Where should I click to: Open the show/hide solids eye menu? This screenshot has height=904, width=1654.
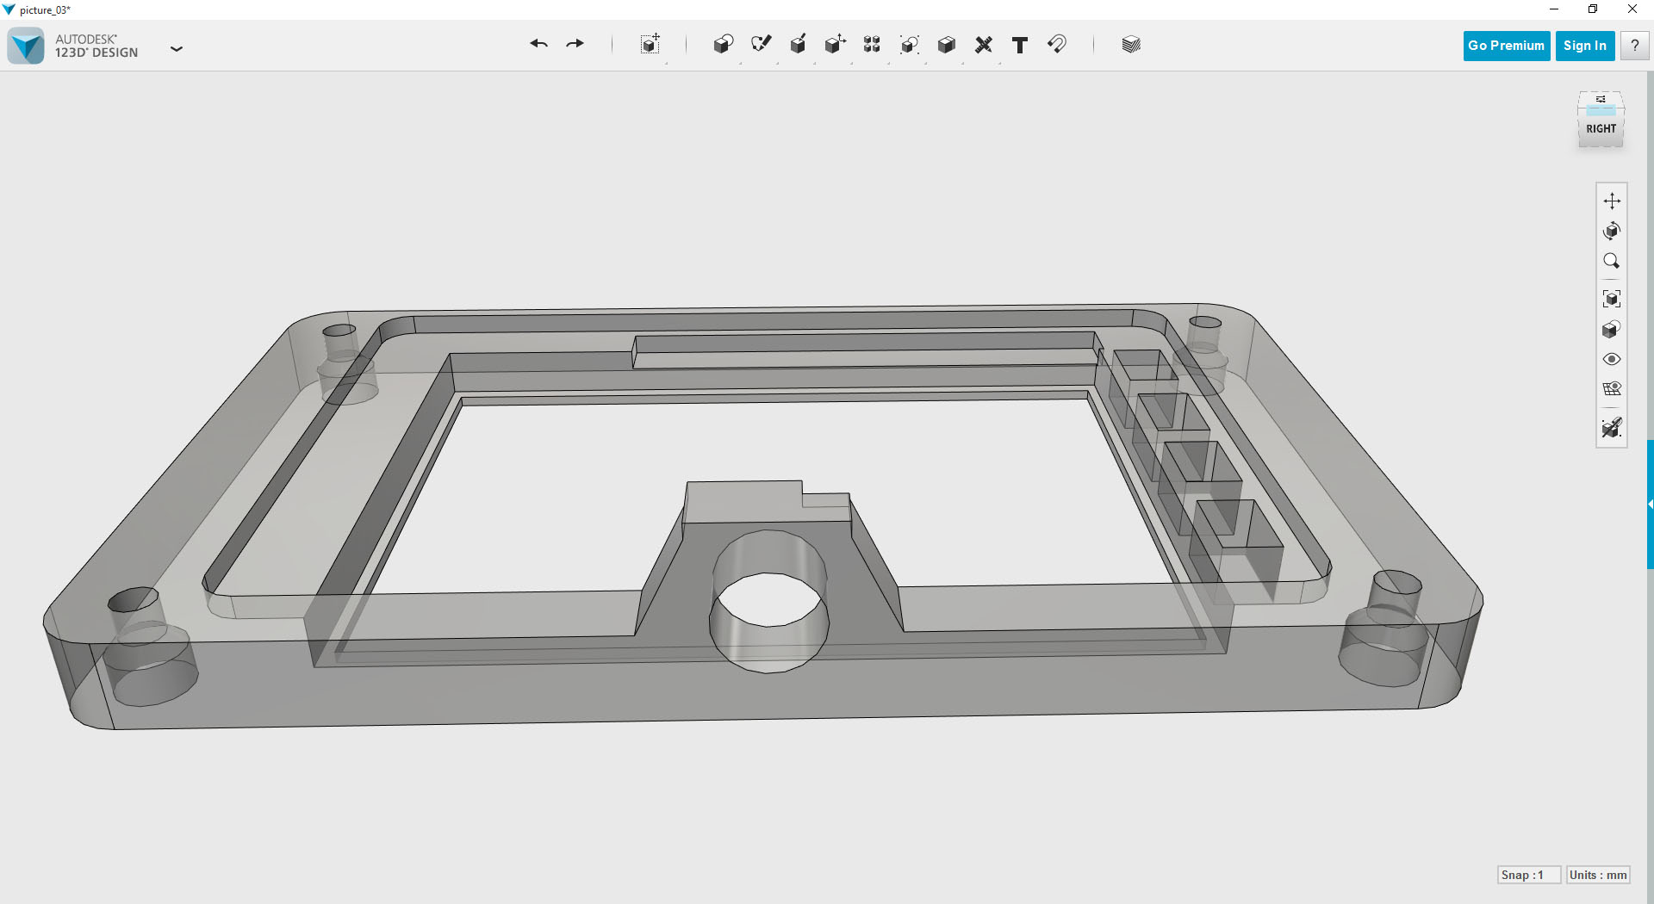(x=1612, y=359)
